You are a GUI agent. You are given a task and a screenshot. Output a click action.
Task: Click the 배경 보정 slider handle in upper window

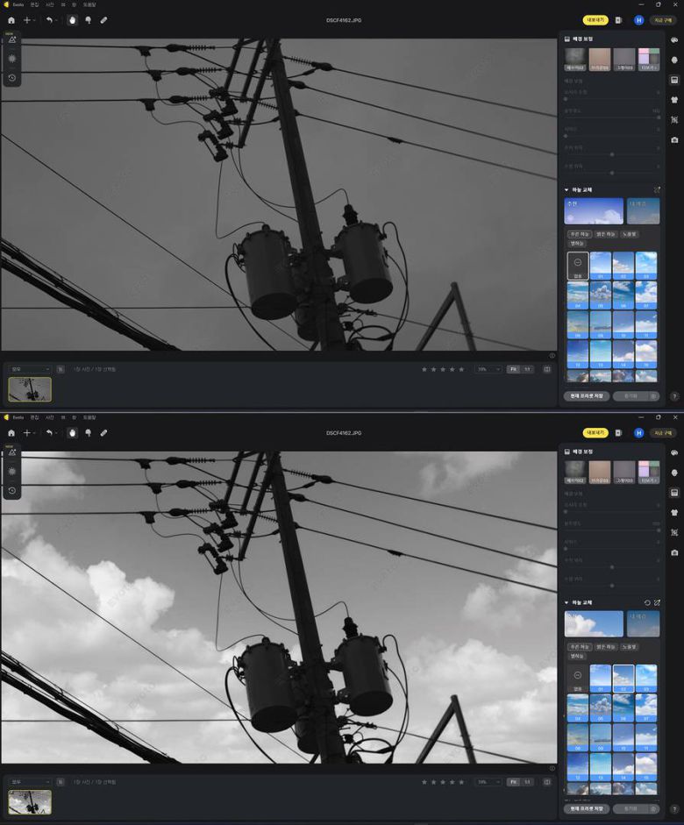pos(566,99)
